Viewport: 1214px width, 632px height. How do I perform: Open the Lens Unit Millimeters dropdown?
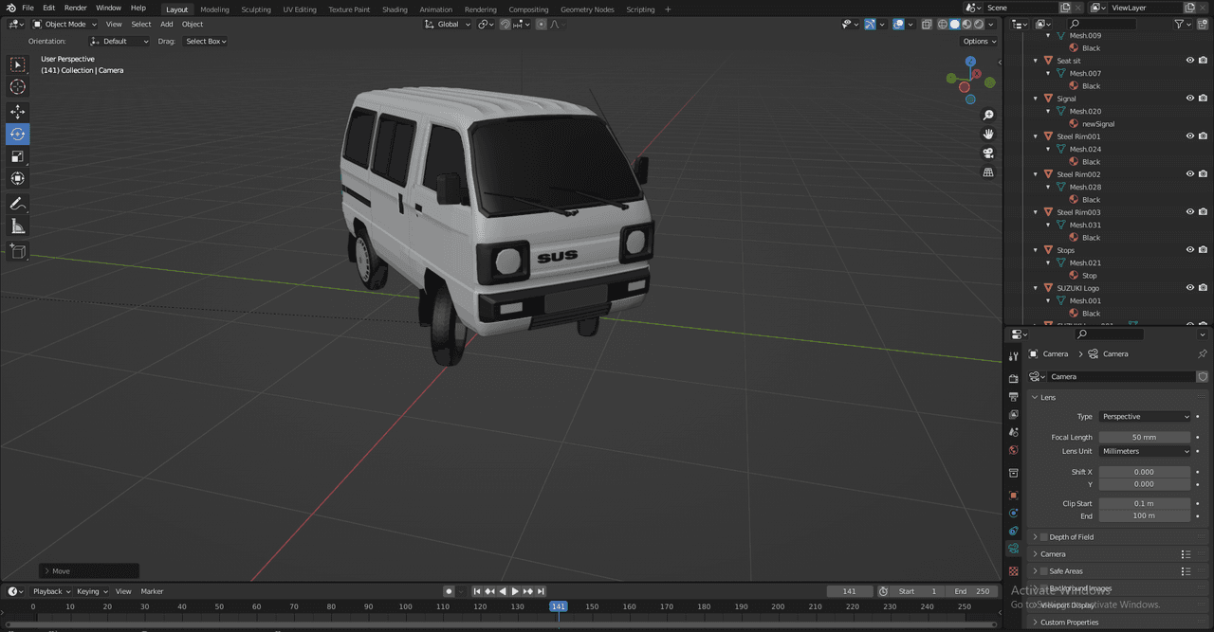tap(1145, 451)
